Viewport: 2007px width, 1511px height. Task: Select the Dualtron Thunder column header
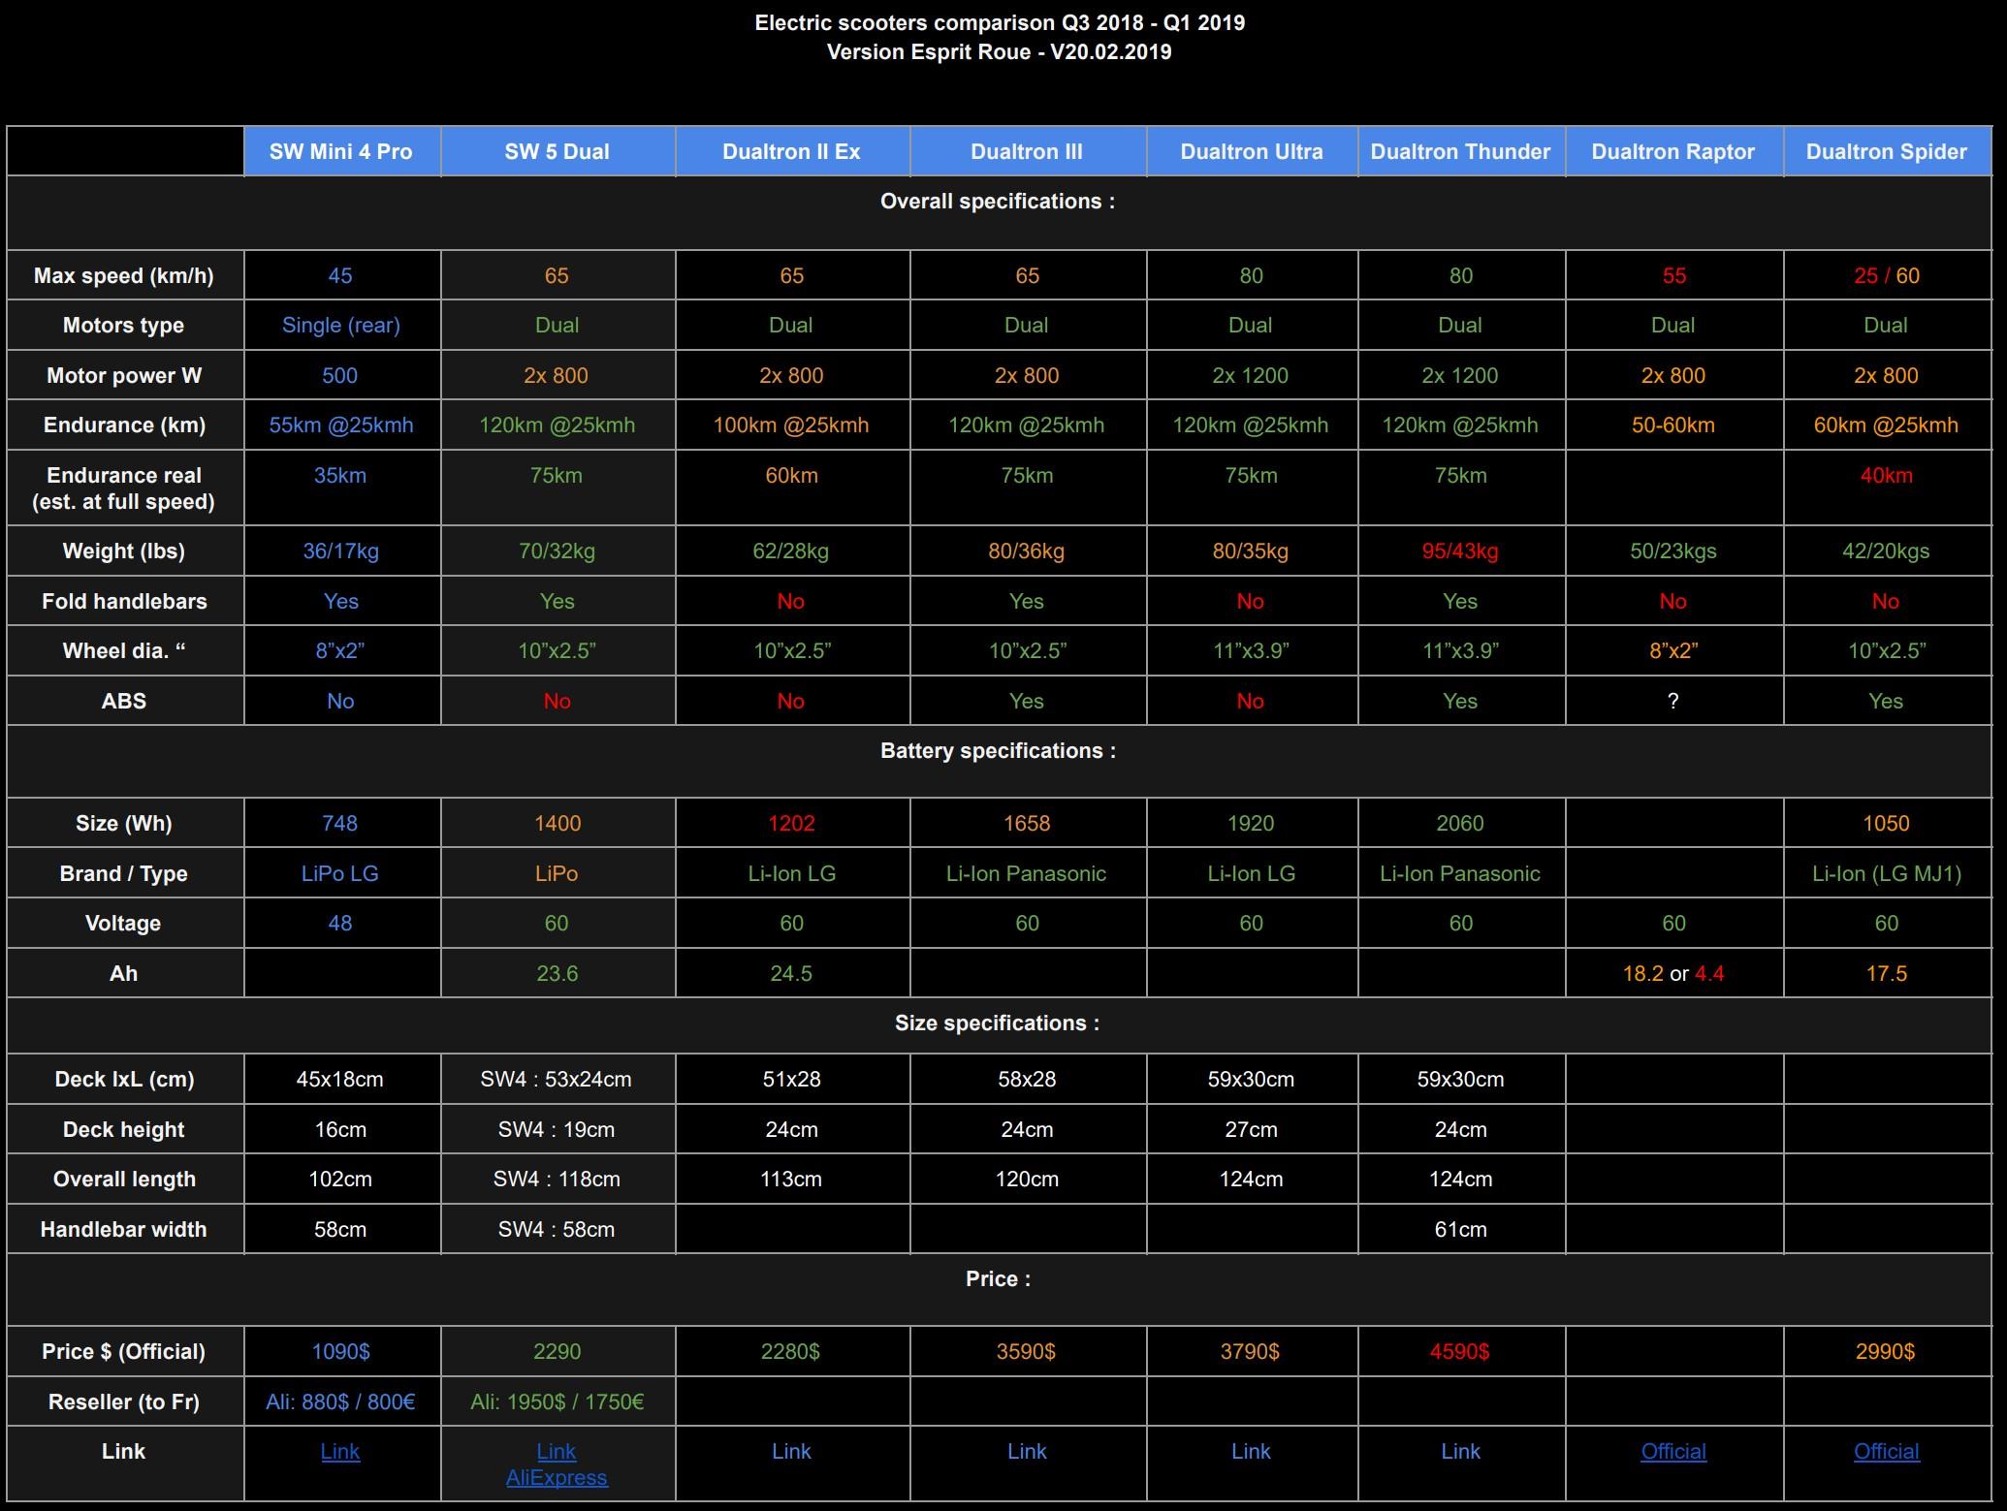[x=1461, y=151]
